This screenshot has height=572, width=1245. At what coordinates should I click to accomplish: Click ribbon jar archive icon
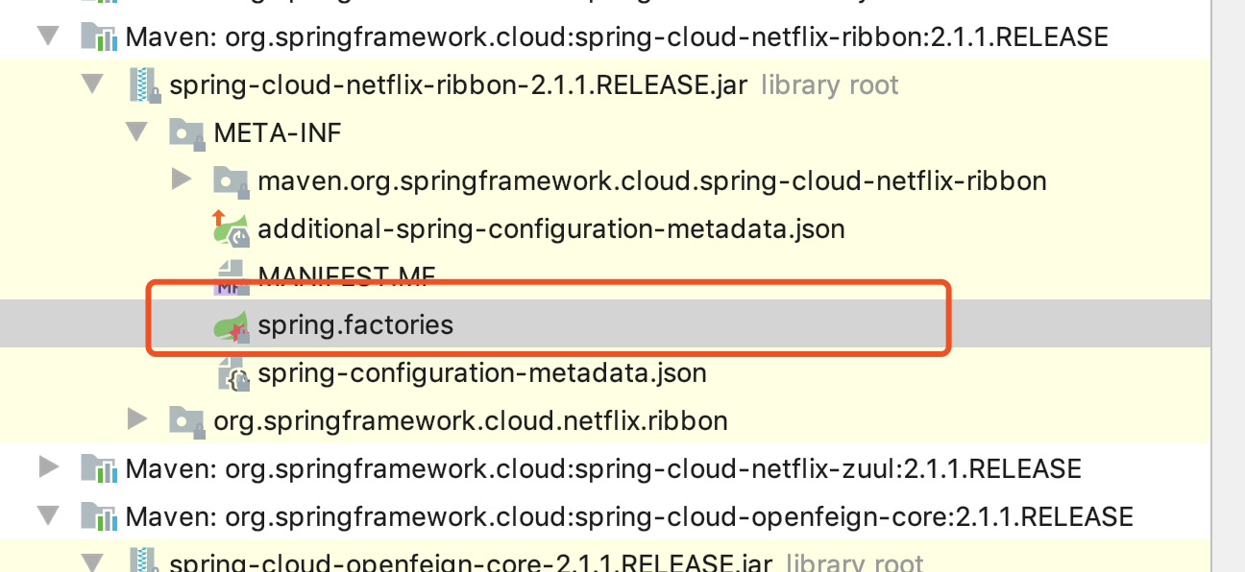coord(142,85)
